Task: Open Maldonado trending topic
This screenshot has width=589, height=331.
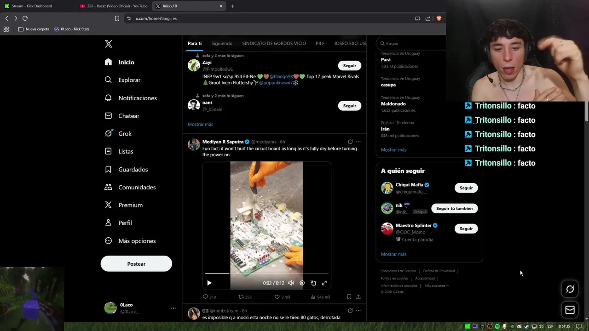Action: pos(393,104)
